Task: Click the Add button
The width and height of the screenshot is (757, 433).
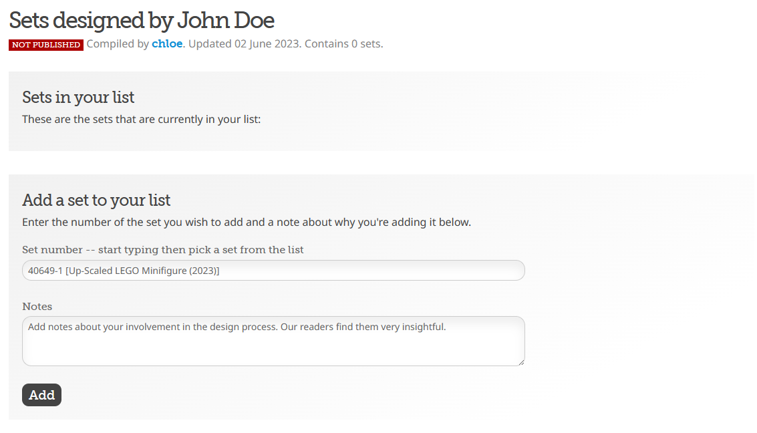Action: [41, 395]
